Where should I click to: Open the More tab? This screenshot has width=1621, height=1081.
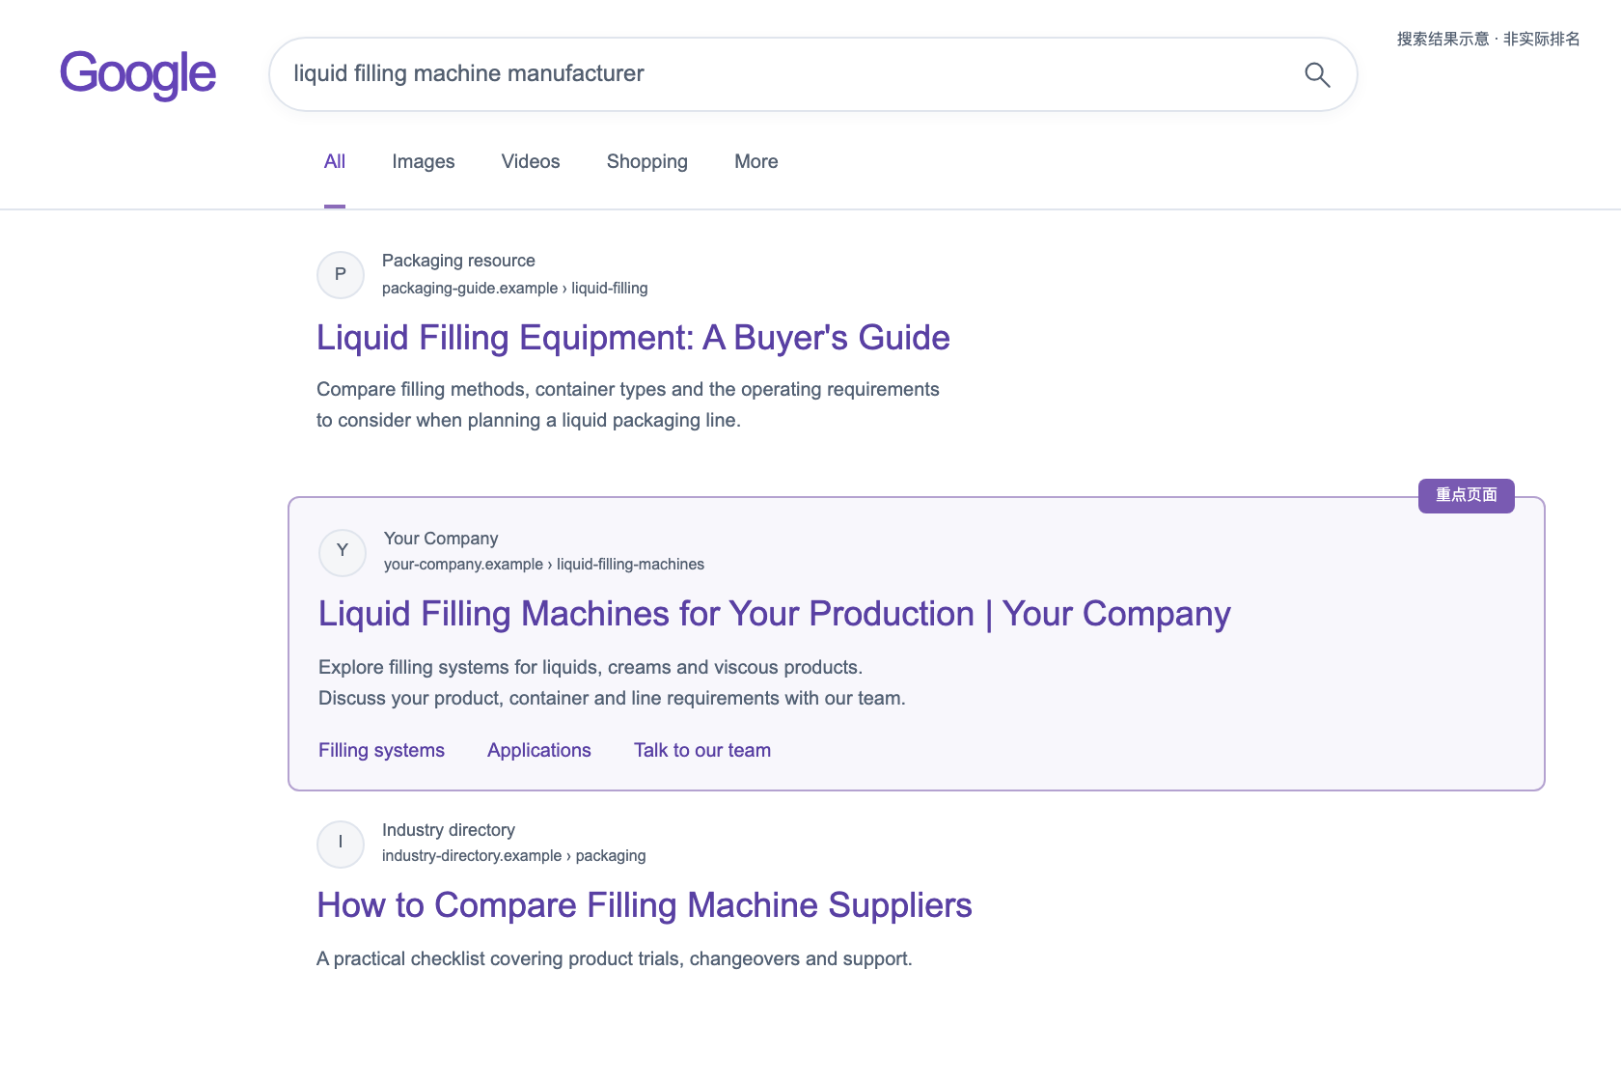[756, 161]
